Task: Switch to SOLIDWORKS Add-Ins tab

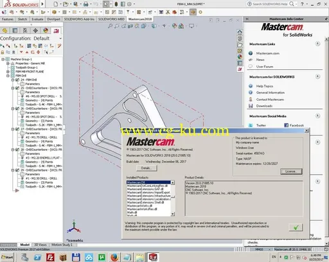Action: [x=79, y=19]
